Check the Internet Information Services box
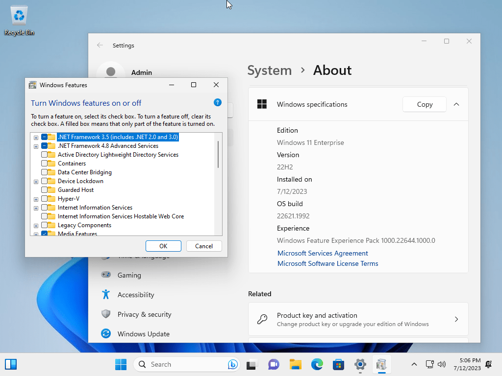502x376 pixels. click(44, 208)
